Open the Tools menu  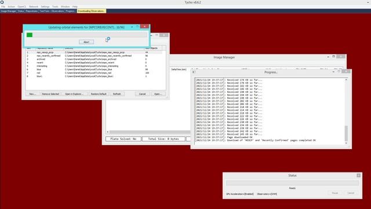[55, 6]
